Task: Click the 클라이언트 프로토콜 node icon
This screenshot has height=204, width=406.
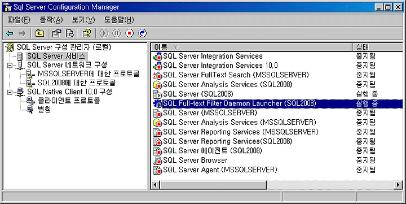Action: pos(30,101)
